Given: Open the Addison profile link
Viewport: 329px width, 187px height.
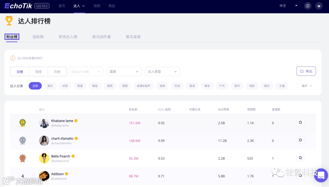Looking at the screenshot, I should [57, 174].
